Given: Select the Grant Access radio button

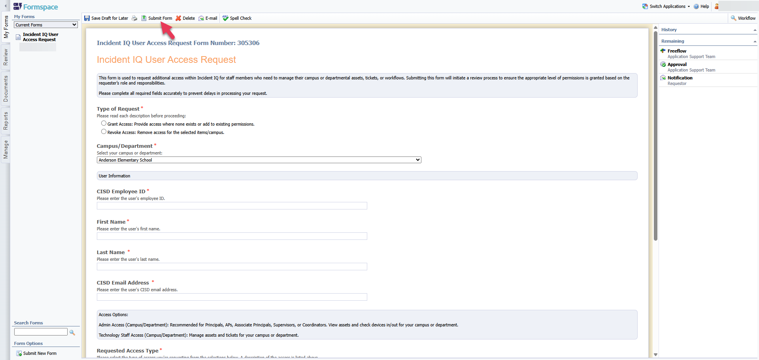Looking at the screenshot, I should tap(104, 123).
